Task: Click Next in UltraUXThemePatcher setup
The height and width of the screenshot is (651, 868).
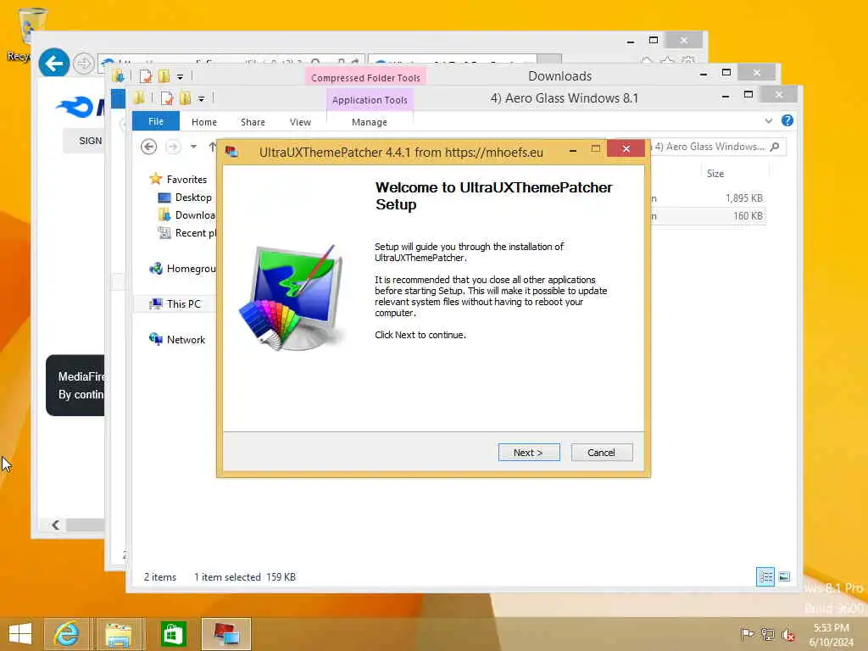Action: 529,453
